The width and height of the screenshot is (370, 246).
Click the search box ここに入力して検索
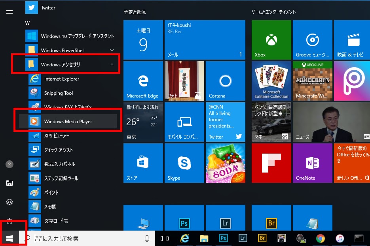87,238
